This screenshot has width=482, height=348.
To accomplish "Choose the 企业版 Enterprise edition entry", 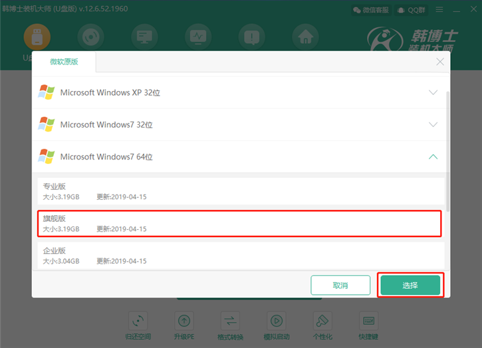I will tap(239, 255).
